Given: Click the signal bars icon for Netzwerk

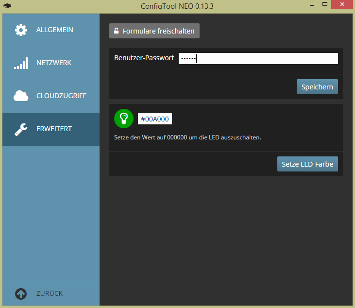Looking at the screenshot, I should pos(21,63).
